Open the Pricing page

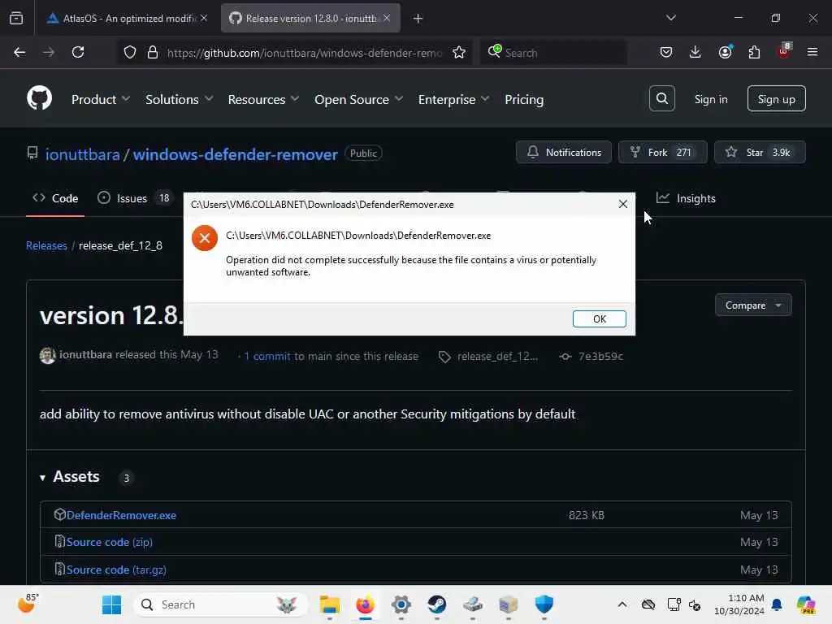click(x=524, y=99)
